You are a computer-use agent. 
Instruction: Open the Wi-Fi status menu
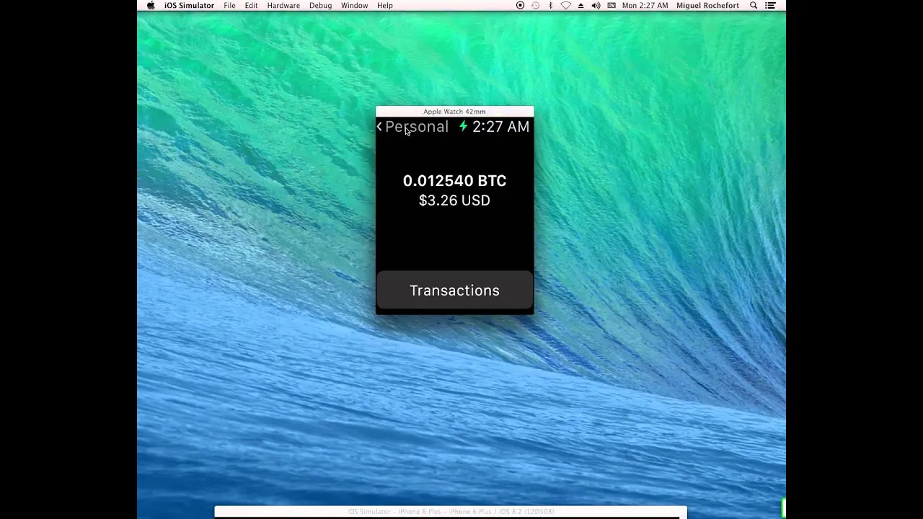point(566,6)
